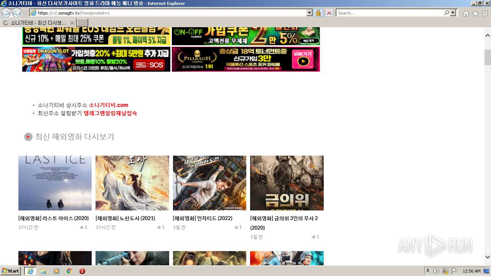Image resolution: width=491 pixels, height=276 pixels.
Task: Show hidden tray icons arrow
Action: pyautogui.click(x=428, y=271)
